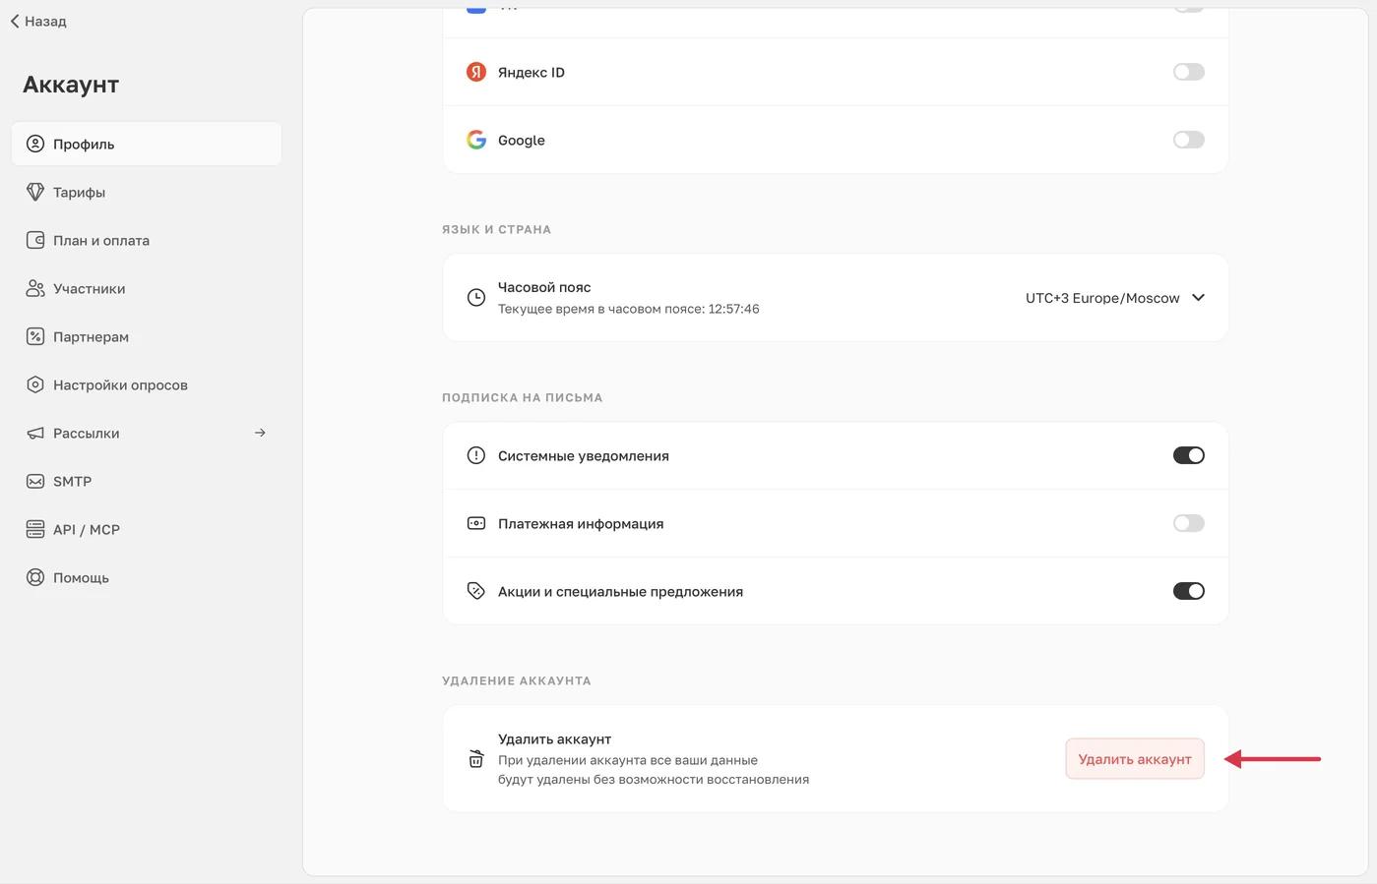
Task: Click the Рассылки megaphone icon
Action: tap(35, 433)
